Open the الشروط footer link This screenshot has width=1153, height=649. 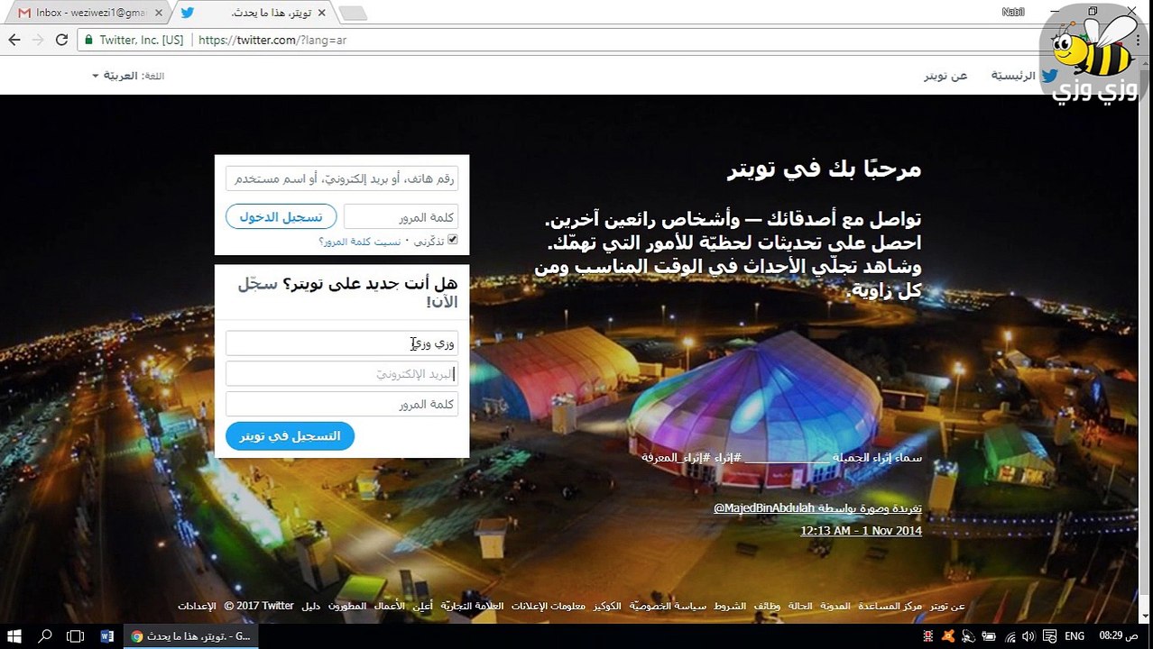(730, 606)
